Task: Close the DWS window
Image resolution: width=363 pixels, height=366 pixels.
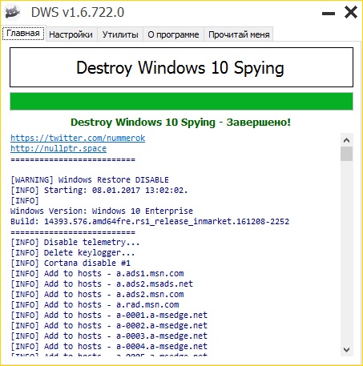Action: (350, 12)
